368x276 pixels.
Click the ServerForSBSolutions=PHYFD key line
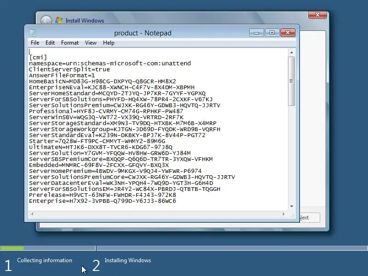click(x=121, y=99)
